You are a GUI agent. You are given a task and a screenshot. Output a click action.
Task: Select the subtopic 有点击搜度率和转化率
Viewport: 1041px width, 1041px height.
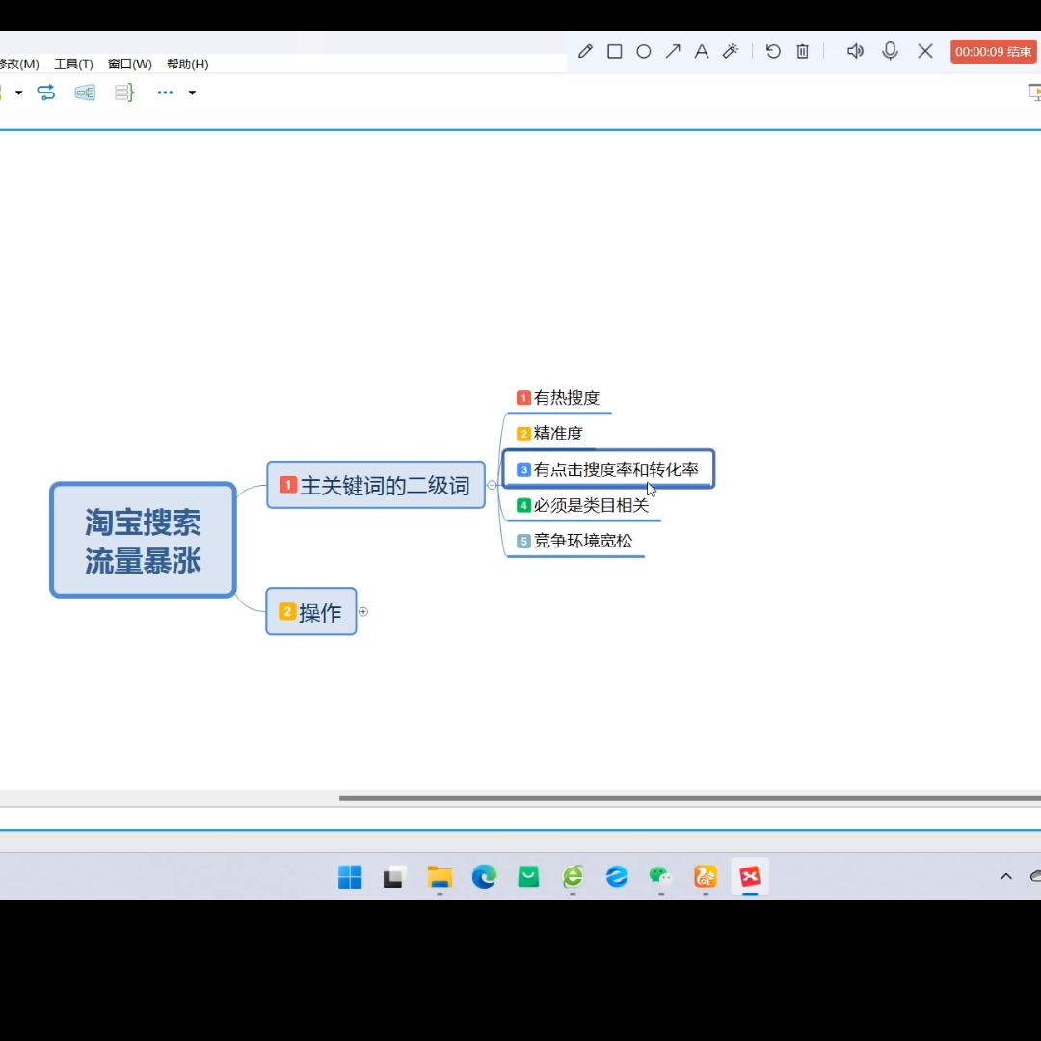[608, 469]
